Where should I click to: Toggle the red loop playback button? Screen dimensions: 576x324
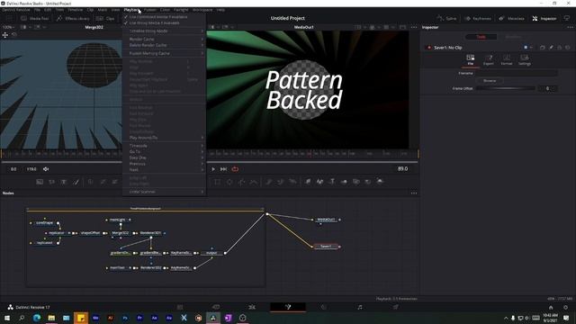click(235, 169)
